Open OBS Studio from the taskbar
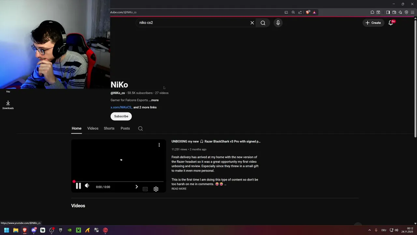 pyautogui.click(x=51, y=230)
